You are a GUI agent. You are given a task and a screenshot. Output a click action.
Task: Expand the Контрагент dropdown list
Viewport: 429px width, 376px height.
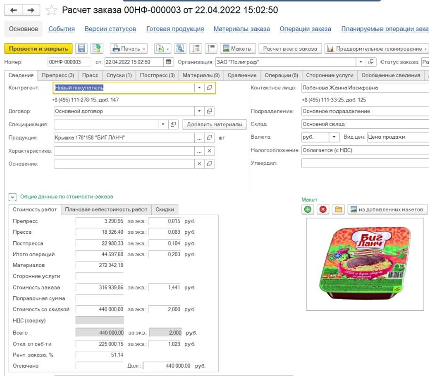199,88
